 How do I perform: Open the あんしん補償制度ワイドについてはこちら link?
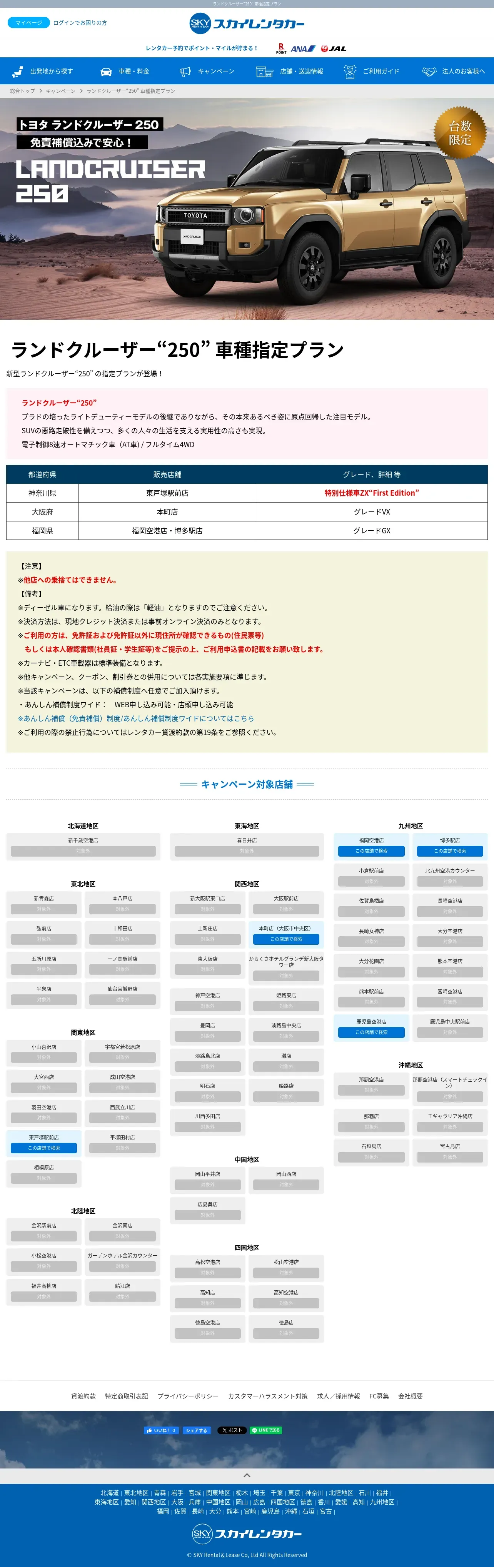(136, 718)
